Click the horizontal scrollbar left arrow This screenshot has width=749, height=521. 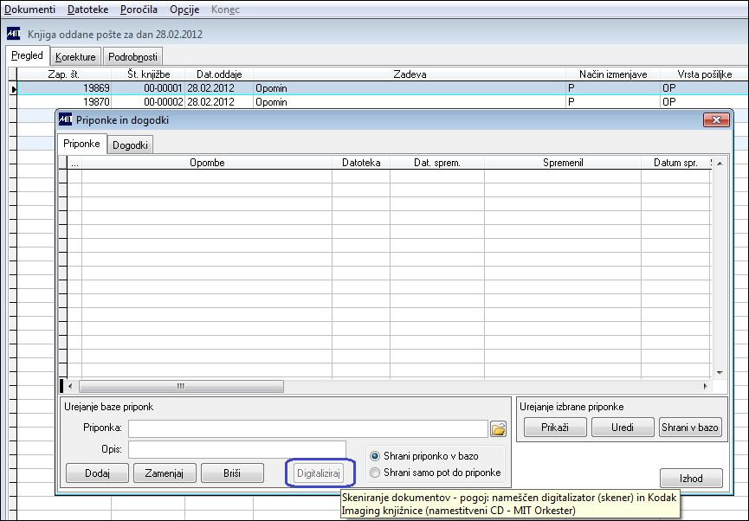pos(70,386)
